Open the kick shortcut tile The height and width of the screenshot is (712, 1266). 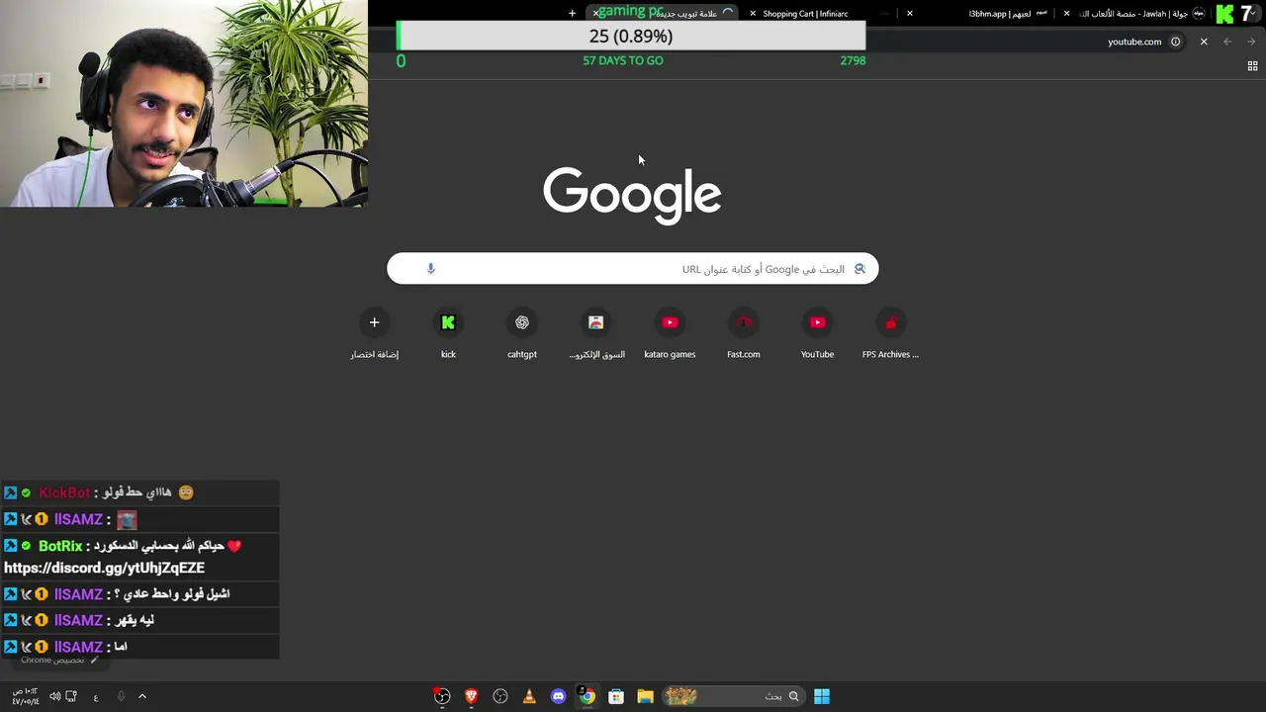[448, 334]
